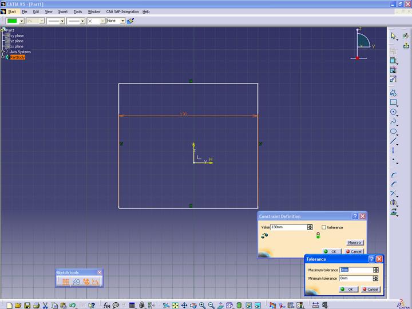The width and height of the screenshot is (412, 309).
Task: Check the Reference checkbox
Action: (x=324, y=227)
